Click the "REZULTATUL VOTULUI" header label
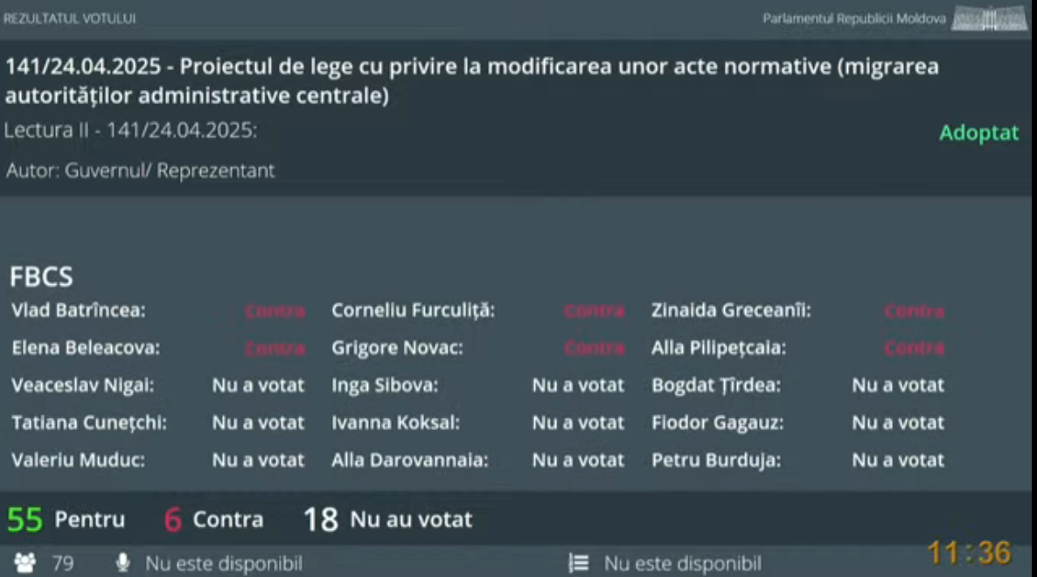This screenshot has height=577, width=1037. (x=70, y=18)
